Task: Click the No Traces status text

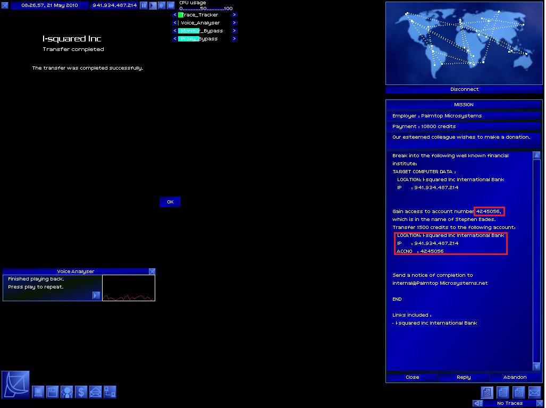Action: point(510,403)
